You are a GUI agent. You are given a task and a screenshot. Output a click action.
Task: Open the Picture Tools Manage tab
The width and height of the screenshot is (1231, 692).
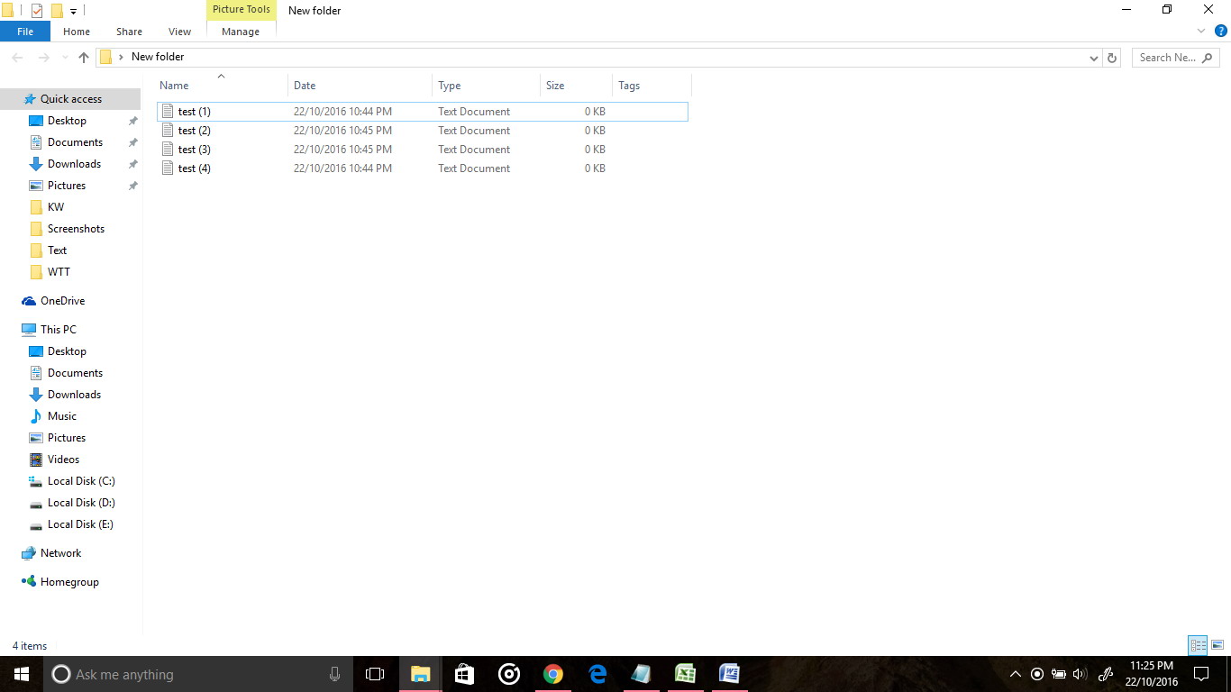click(x=241, y=32)
